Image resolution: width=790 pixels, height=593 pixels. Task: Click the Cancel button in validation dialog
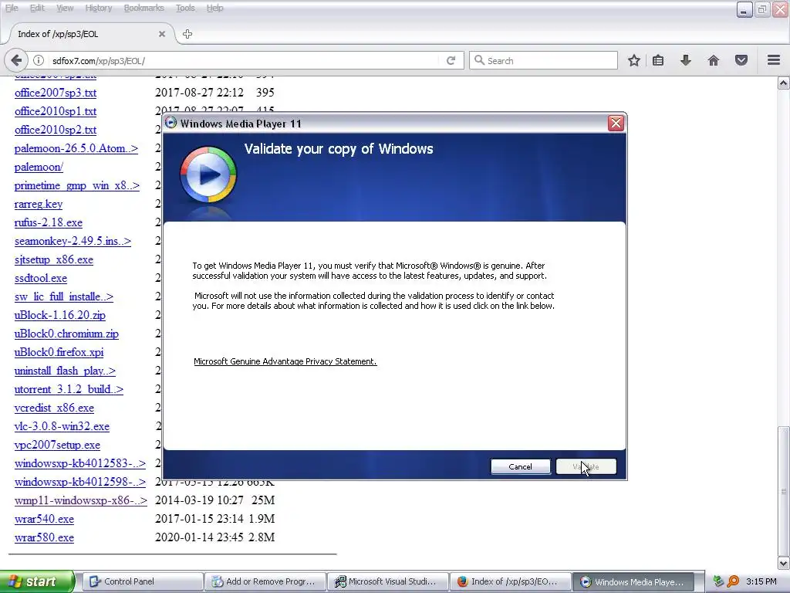(520, 466)
